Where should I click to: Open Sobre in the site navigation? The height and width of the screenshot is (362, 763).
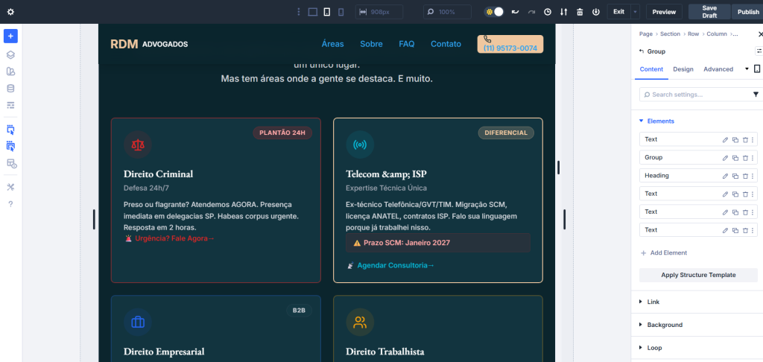371,44
